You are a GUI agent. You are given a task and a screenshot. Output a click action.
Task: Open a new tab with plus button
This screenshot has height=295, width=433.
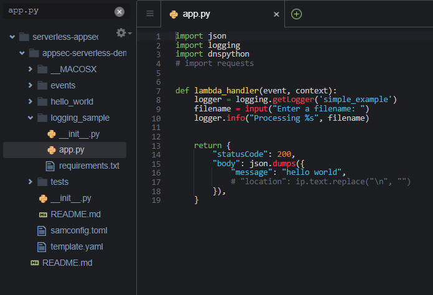click(296, 14)
